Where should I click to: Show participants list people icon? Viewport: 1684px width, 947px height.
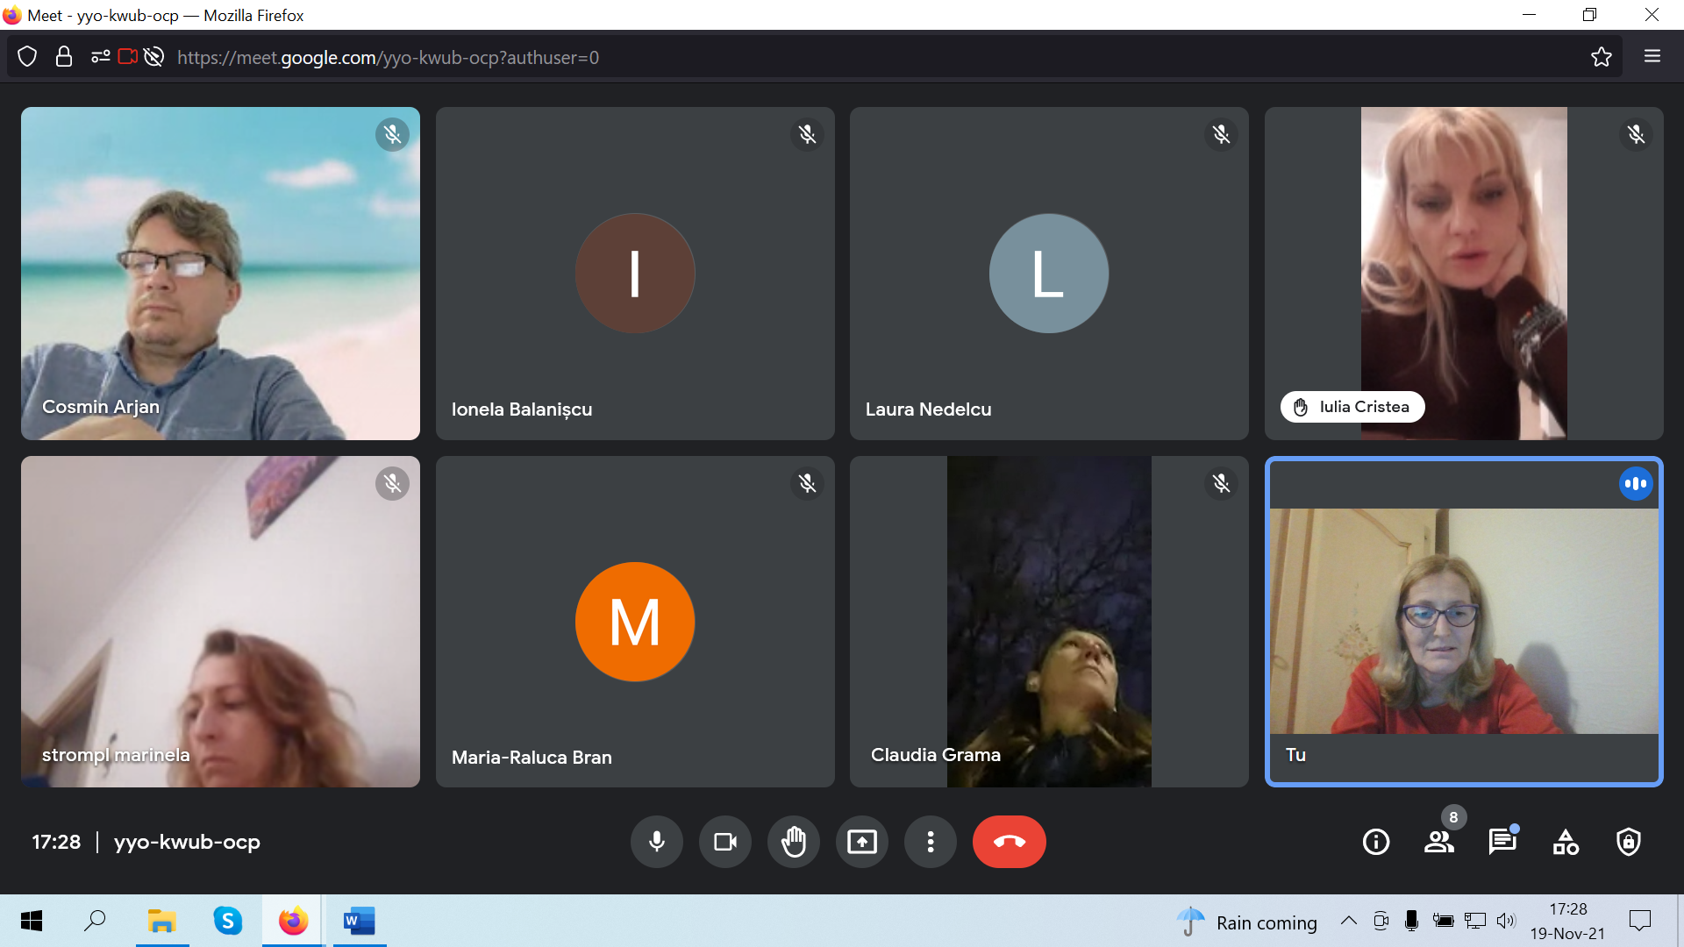[1438, 842]
